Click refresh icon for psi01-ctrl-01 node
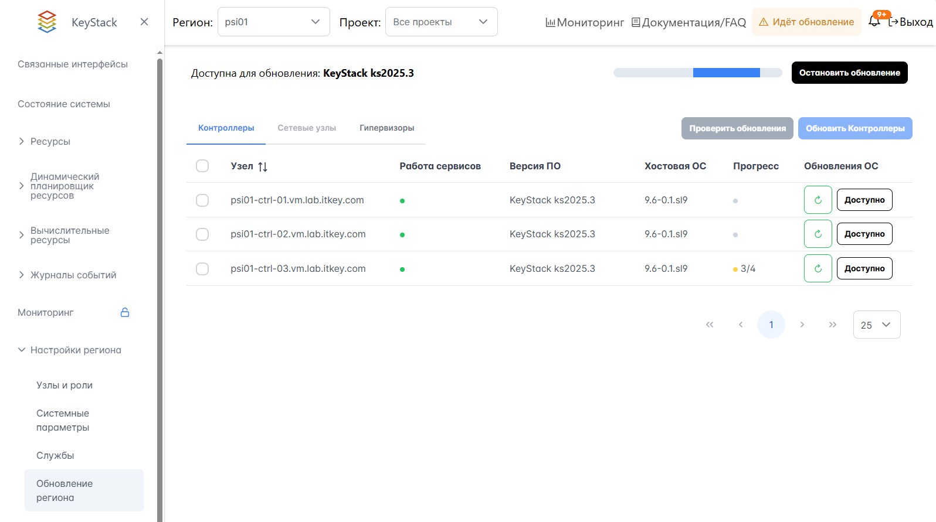The width and height of the screenshot is (936, 522). click(818, 200)
